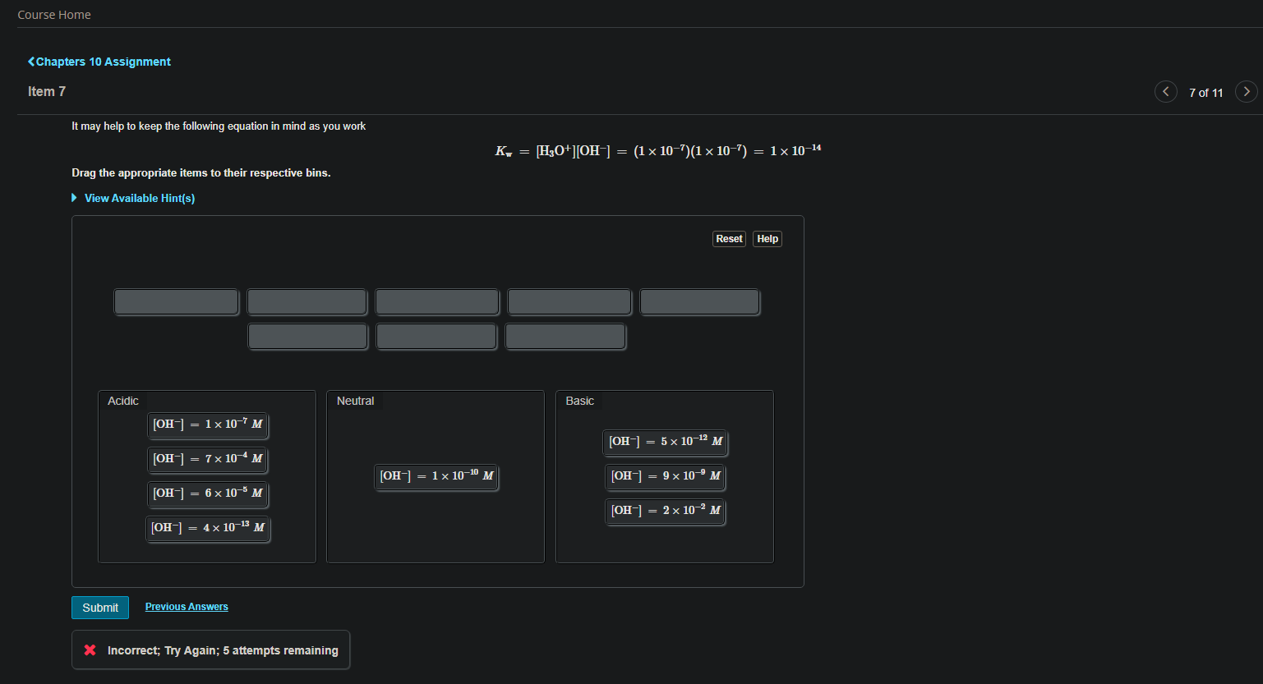1263x684 pixels.
Task: Open the Help button
Action: [x=767, y=239]
